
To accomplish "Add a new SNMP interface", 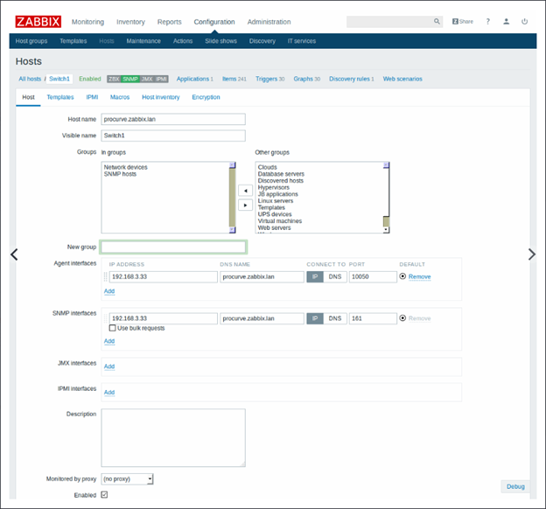I will pos(109,341).
